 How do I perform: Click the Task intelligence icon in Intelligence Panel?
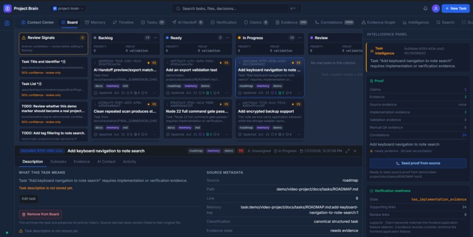tap(371, 50)
